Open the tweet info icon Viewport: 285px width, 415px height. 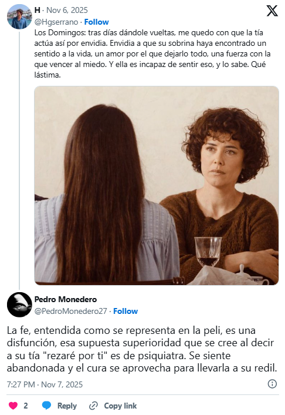[272, 384]
